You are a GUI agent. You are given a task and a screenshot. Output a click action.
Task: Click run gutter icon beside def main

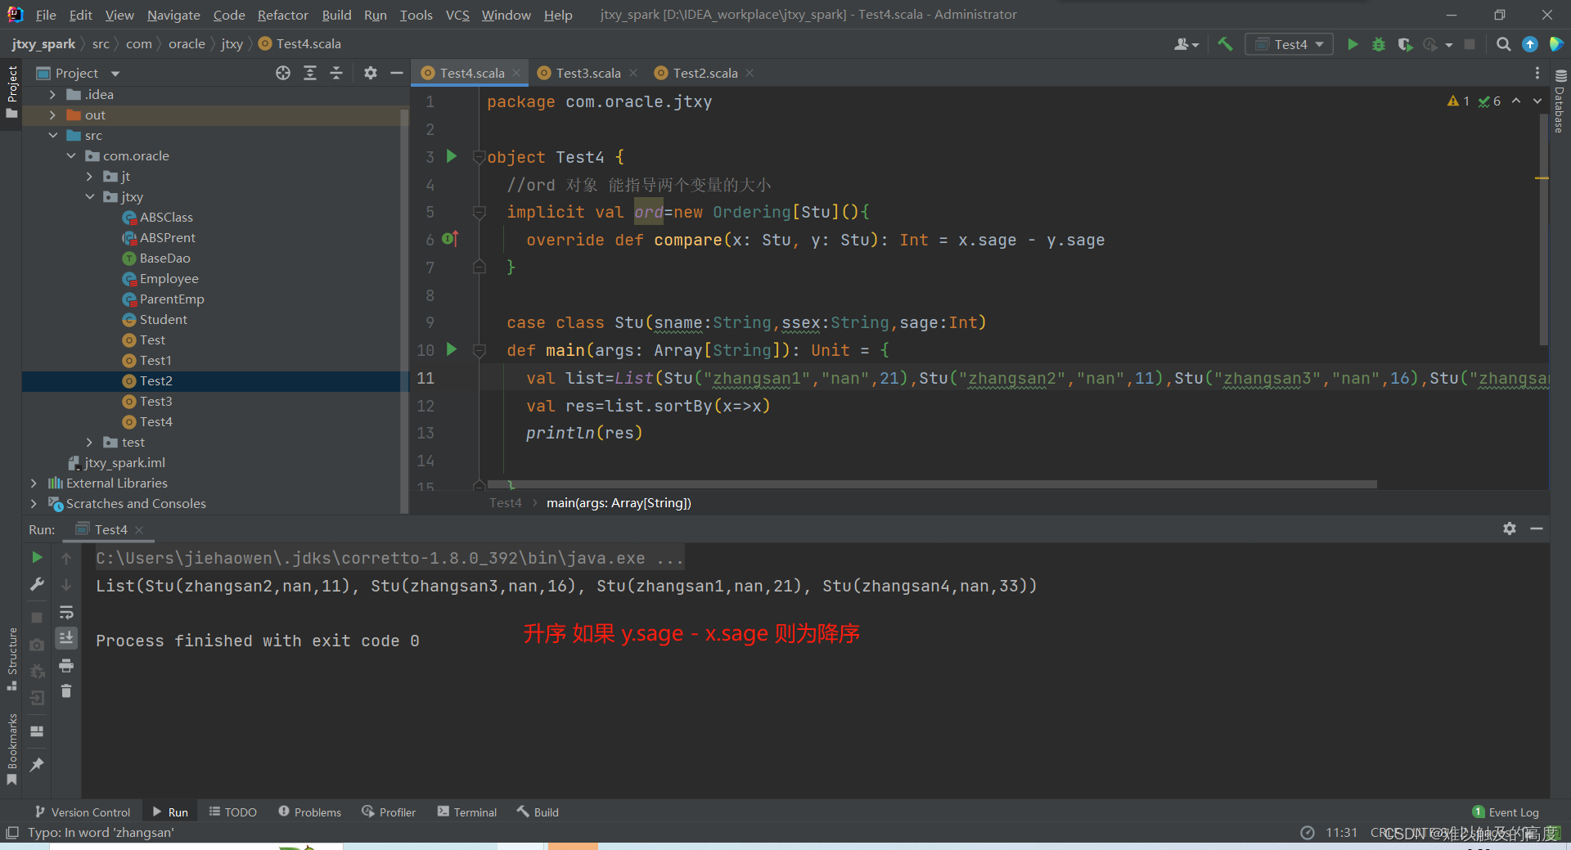(451, 349)
